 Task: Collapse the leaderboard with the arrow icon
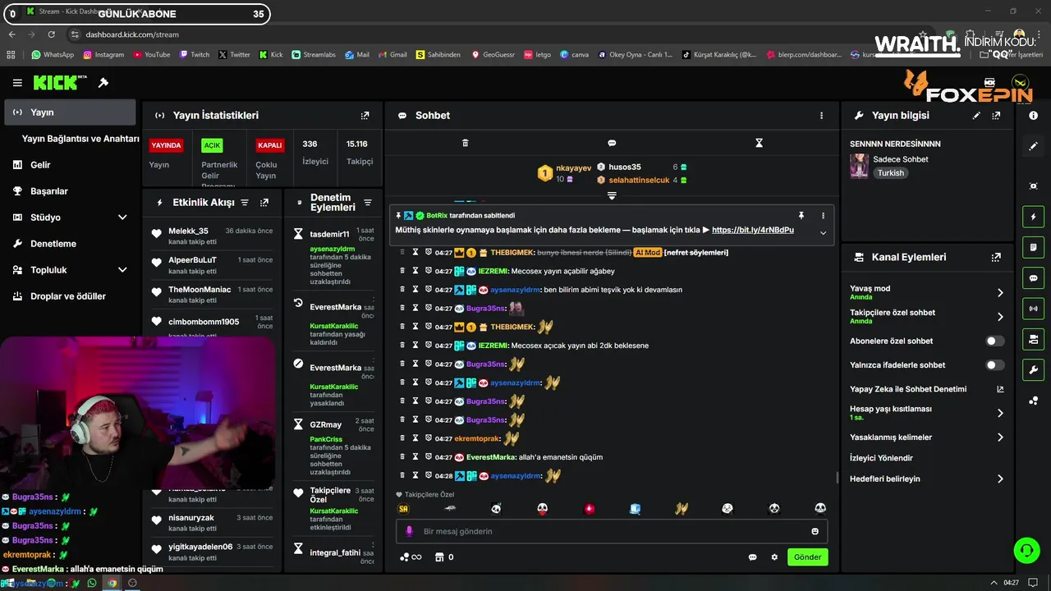click(x=612, y=195)
